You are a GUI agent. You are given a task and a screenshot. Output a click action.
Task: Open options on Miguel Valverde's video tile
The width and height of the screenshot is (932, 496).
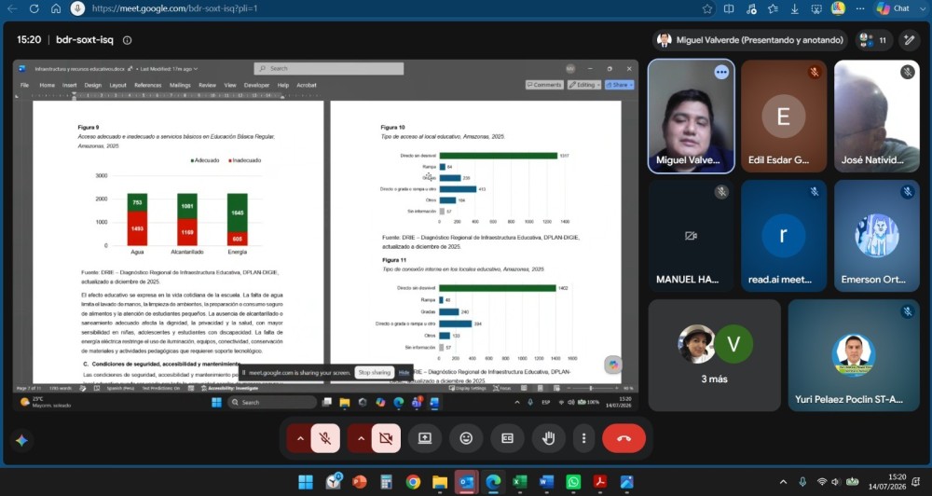pos(721,72)
